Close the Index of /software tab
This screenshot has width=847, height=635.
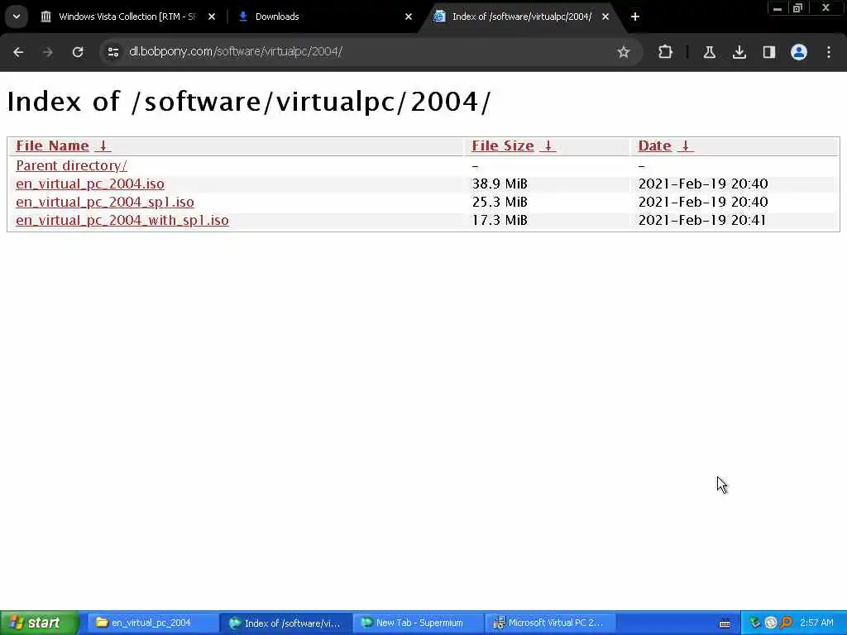pos(605,17)
